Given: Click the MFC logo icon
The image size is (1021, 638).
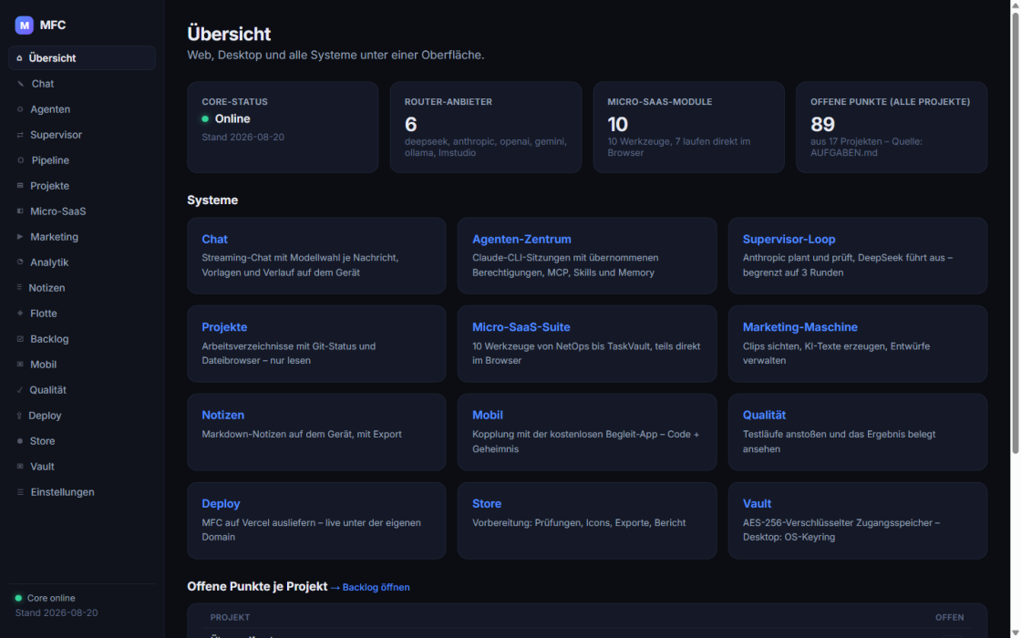Looking at the screenshot, I should (24, 26).
